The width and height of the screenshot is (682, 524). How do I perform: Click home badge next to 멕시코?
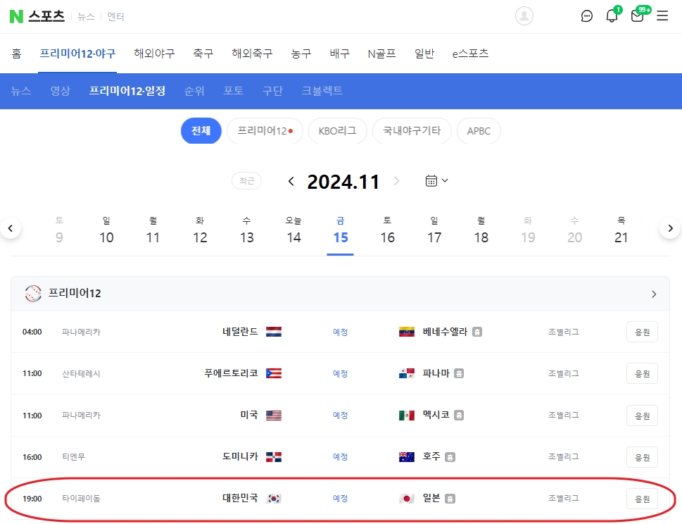(x=459, y=416)
